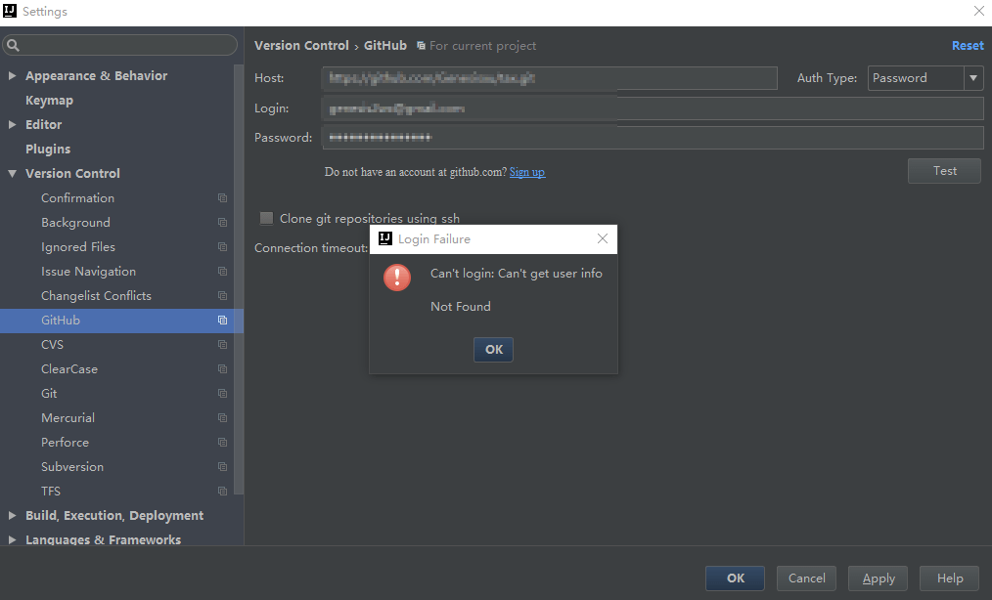This screenshot has height=600, width=992.
Task: Click the per-project settings icon beside Mercurial
Action: pos(225,417)
